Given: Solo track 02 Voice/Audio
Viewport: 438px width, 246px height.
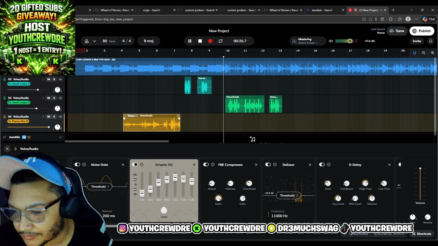Looking at the screenshot, I should tap(54, 79).
